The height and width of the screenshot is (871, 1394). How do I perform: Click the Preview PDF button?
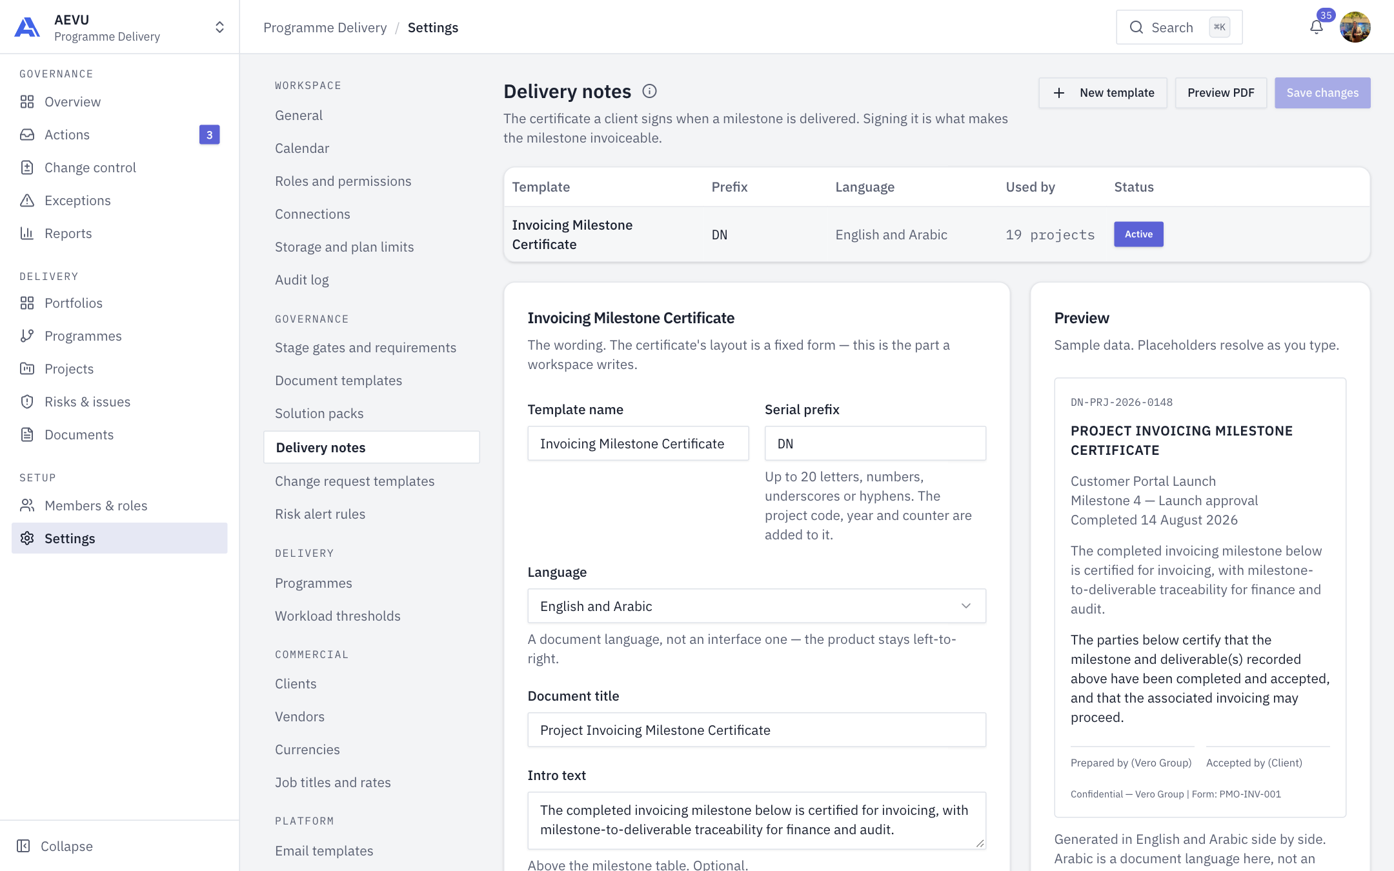pos(1221,93)
